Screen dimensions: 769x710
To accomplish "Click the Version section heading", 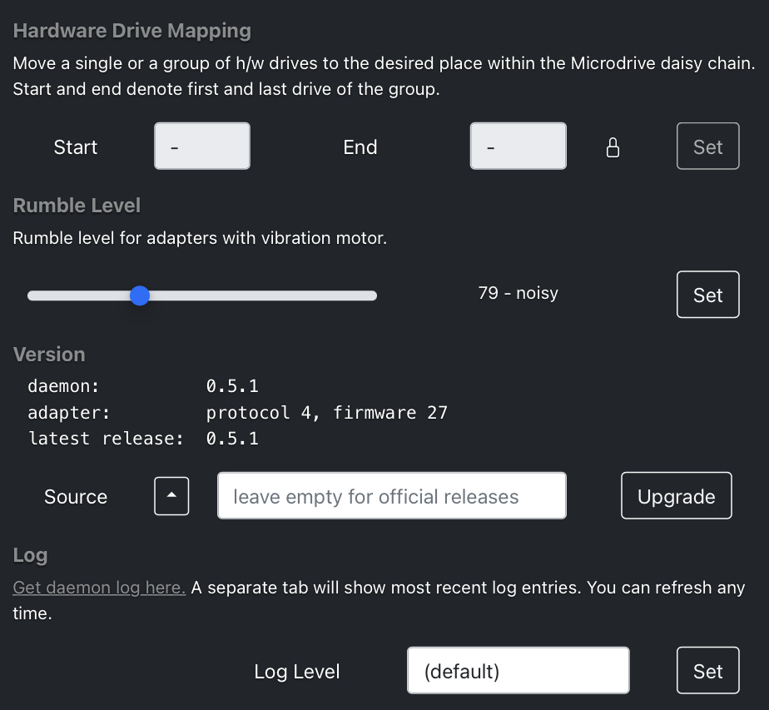I will (49, 354).
